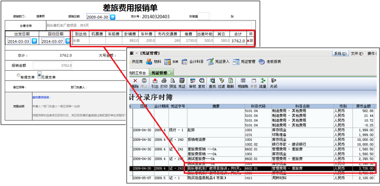Click the 到达地 cell showing 长春
The image size is (380, 186).
coord(81,41)
